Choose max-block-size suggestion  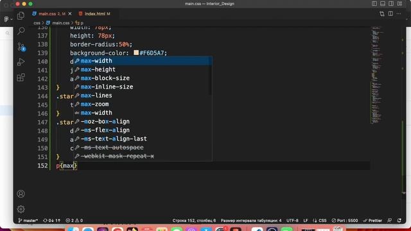click(x=143, y=78)
